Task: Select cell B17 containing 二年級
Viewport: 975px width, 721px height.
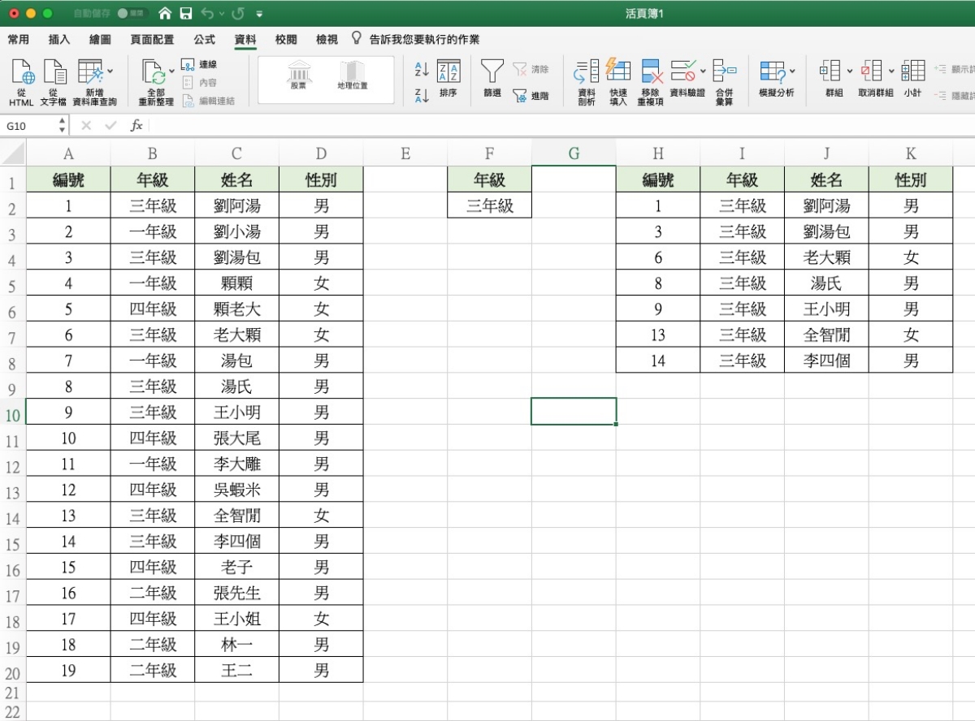Action: pyautogui.click(x=153, y=593)
